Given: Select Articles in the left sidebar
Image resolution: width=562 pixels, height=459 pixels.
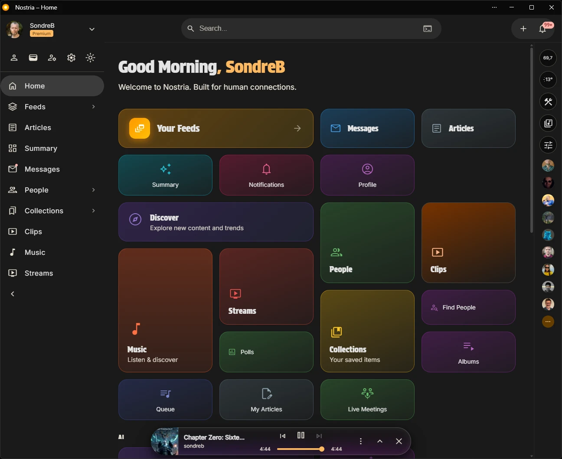Looking at the screenshot, I should (x=38, y=127).
